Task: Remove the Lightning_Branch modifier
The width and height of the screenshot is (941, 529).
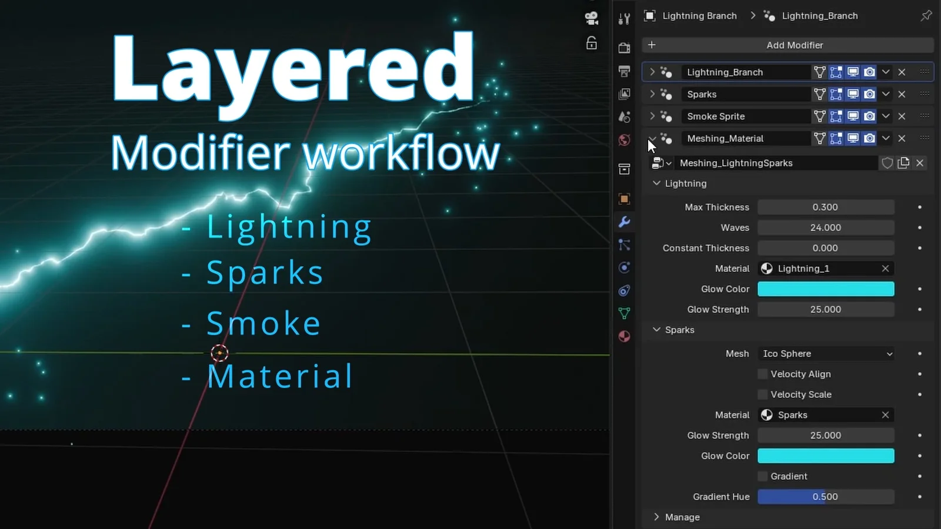Action: 902,72
